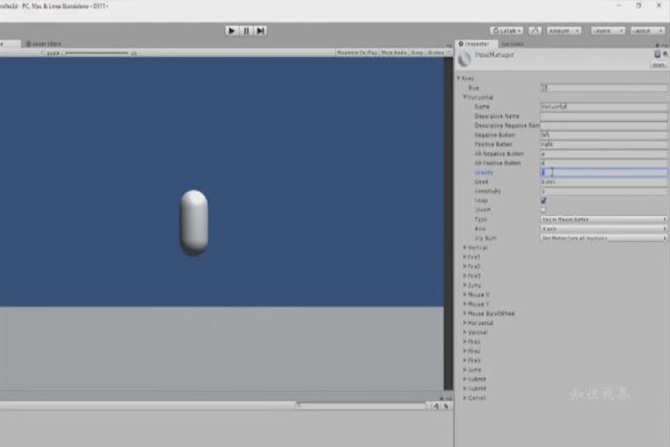The height and width of the screenshot is (447, 670).
Task: Toggle the Snap checkbox
Action: click(543, 200)
